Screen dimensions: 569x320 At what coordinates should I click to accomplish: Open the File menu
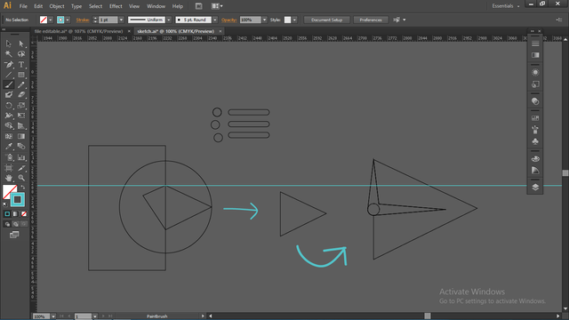(x=23, y=6)
